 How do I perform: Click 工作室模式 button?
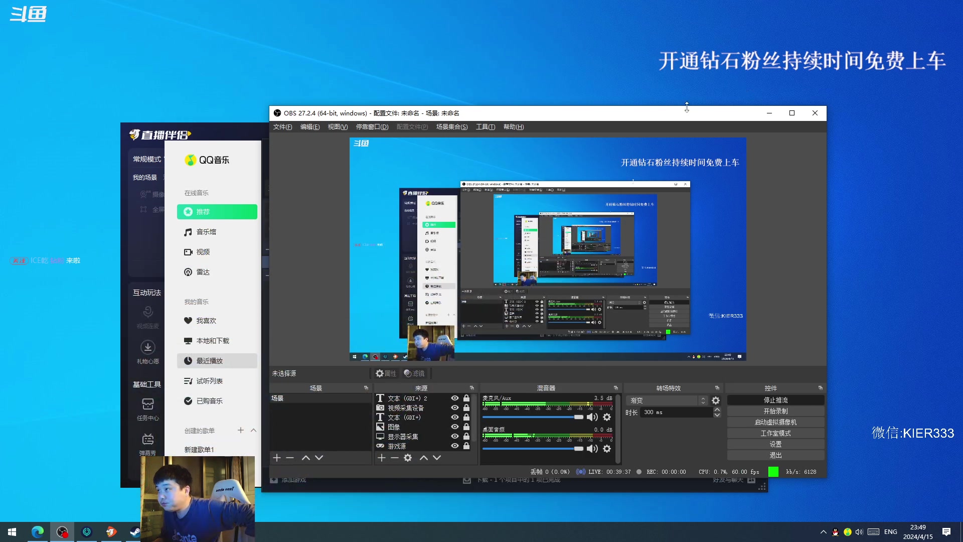(x=775, y=433)
